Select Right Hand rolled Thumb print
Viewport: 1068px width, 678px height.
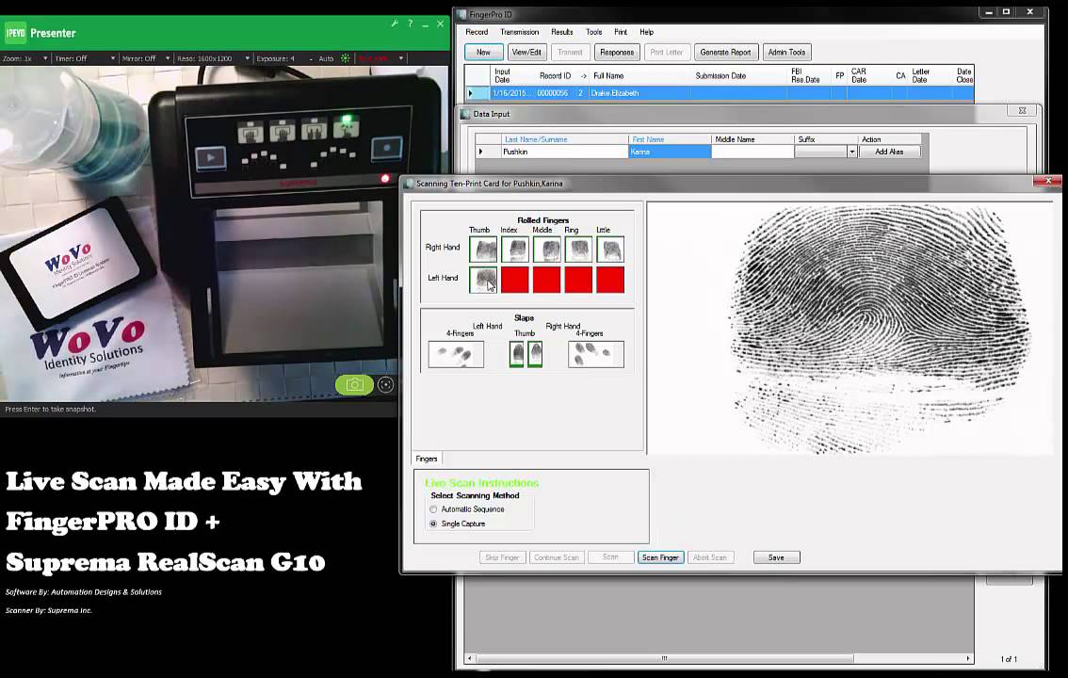click(483, 250)
